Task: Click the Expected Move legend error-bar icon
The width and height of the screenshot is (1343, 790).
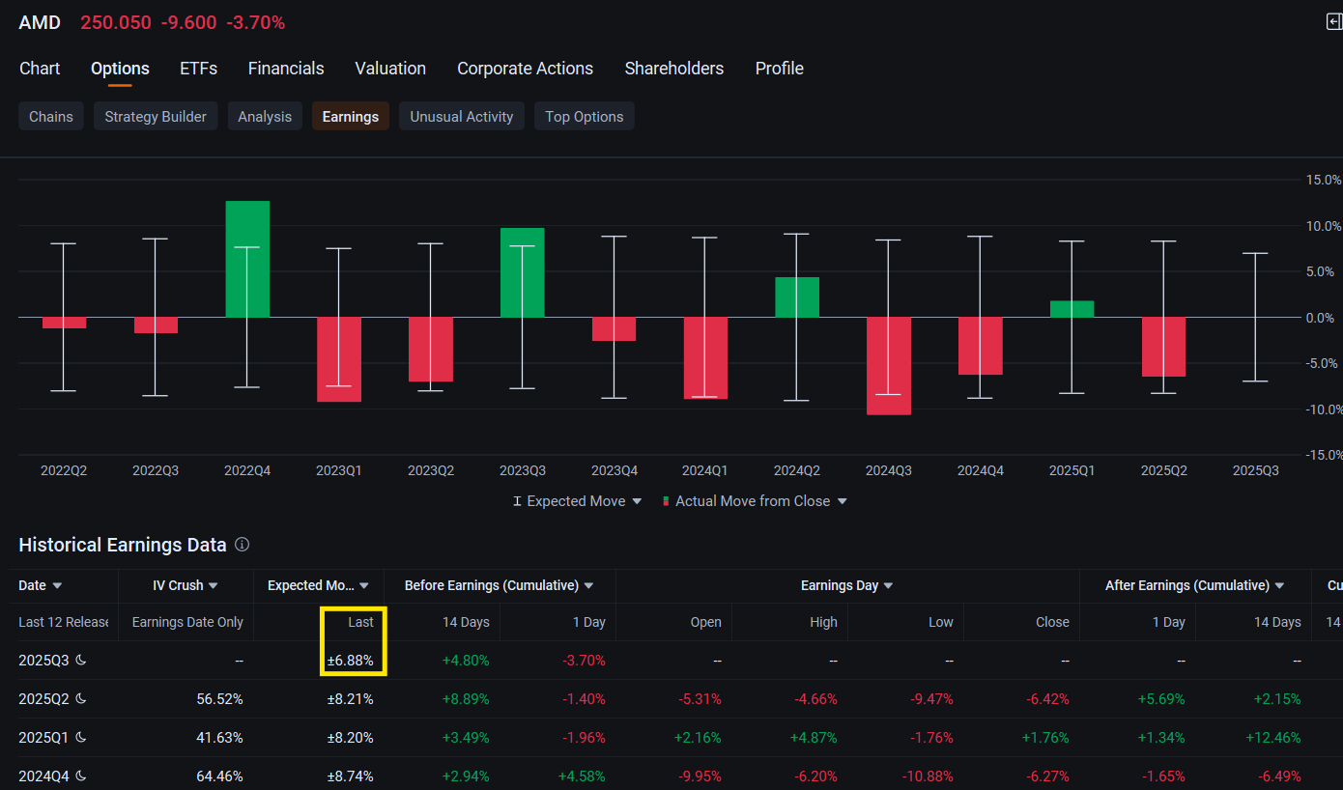Action: [518, 501]
